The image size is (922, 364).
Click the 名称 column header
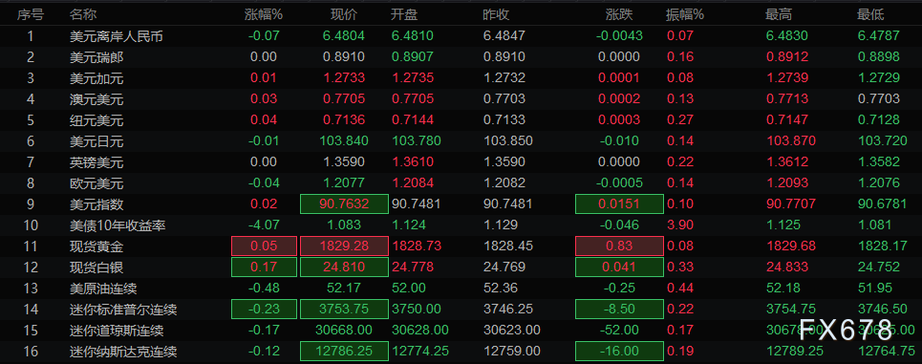coord(83,14)
